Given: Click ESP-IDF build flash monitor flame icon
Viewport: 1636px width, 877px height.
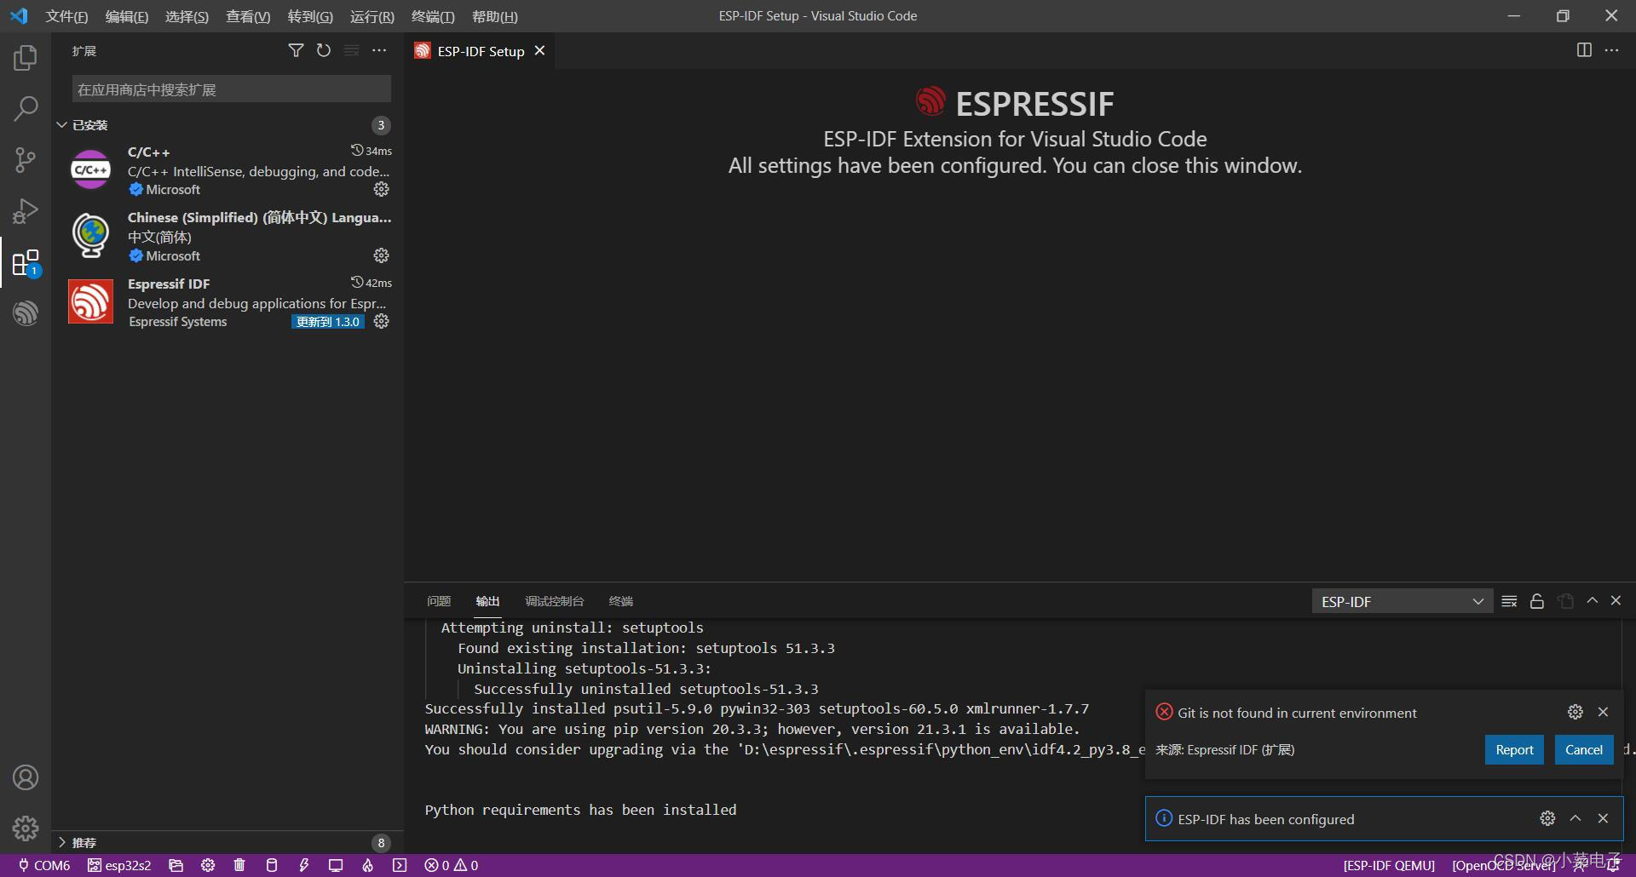Looking at the screenshot, I should click(x=367, y=865).
